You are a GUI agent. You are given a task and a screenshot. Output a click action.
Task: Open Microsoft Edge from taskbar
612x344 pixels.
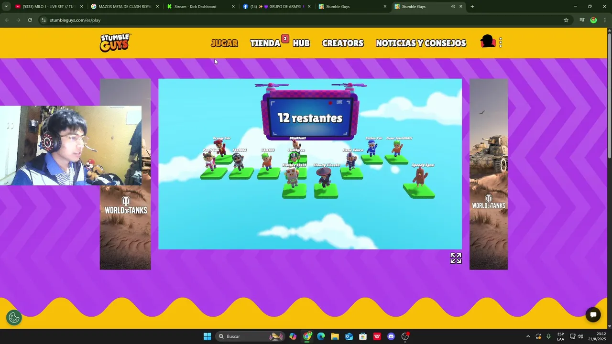coord(321,336)
